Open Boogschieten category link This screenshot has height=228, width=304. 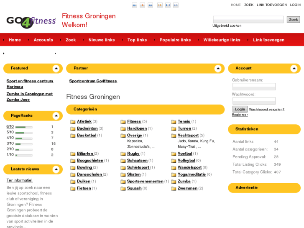[90, 161]
